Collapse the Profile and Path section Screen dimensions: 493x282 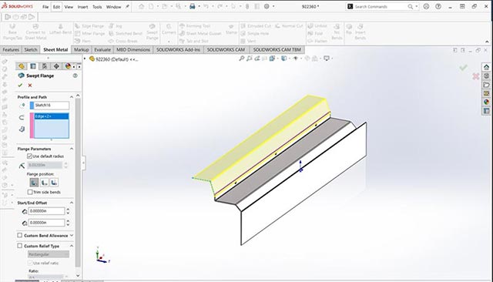coord(72,97)
